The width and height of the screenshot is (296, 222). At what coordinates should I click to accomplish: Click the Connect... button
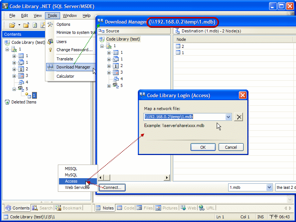[x=112, y=187]
